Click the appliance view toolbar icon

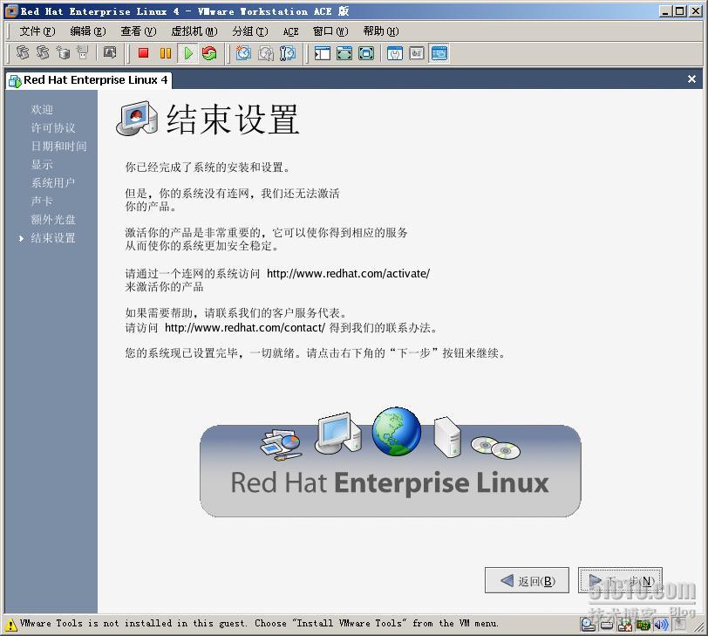416,53
